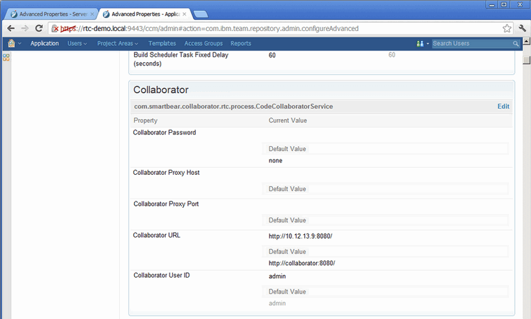This screenshot has width=531, height=319.
Task: Reload the page with the refresh icon
Action: (39, 28)
